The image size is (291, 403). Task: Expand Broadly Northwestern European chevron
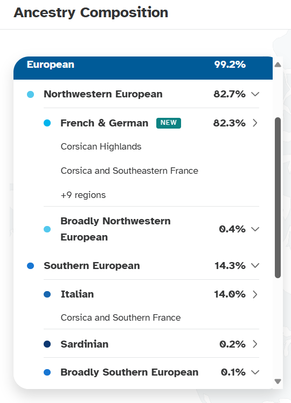pyautogui.click(x=255, y=229)
